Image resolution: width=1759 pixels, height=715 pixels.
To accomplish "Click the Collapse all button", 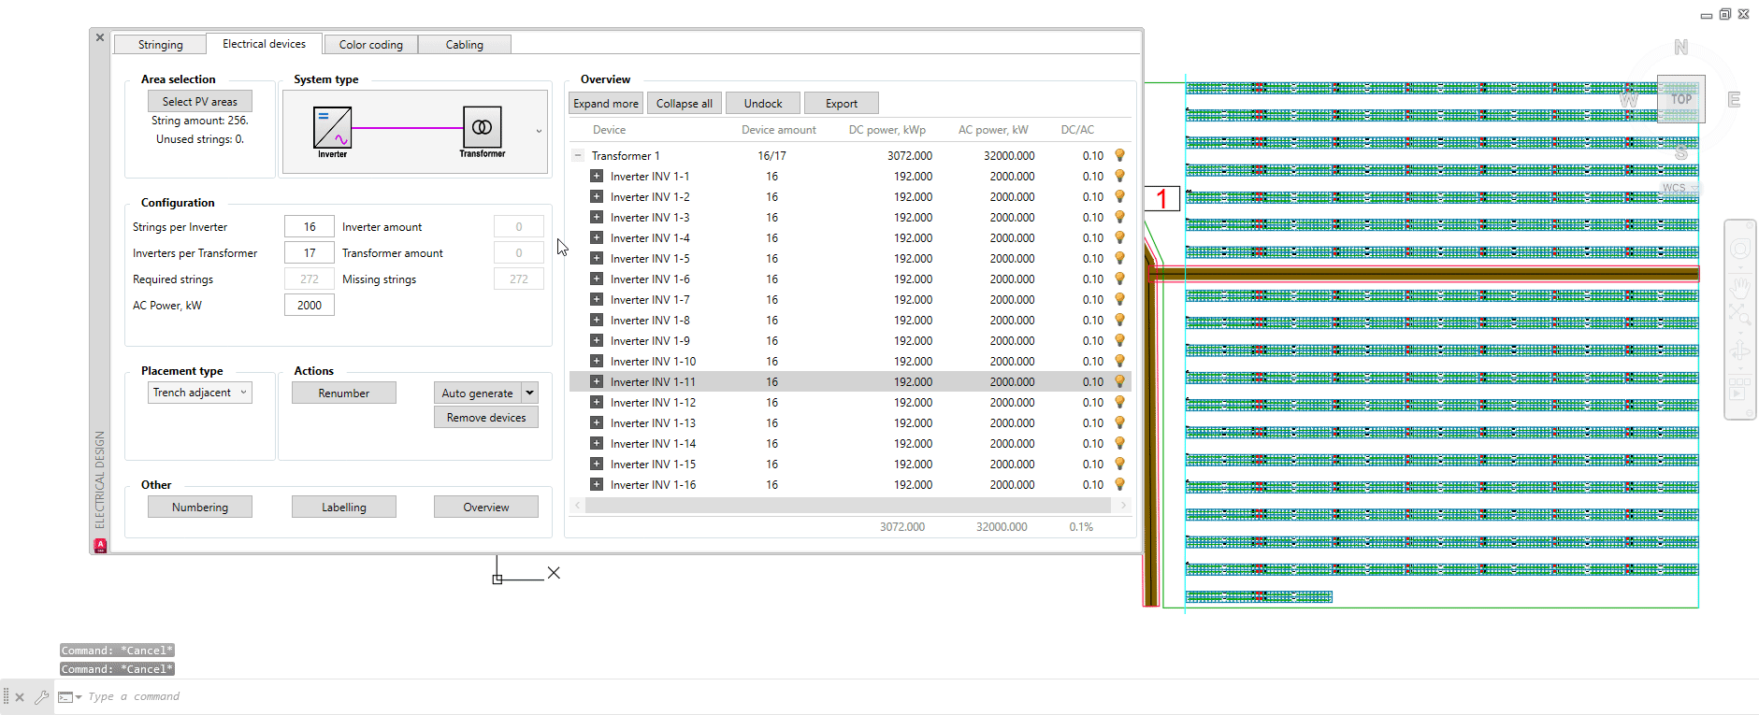I will (685, 103).
